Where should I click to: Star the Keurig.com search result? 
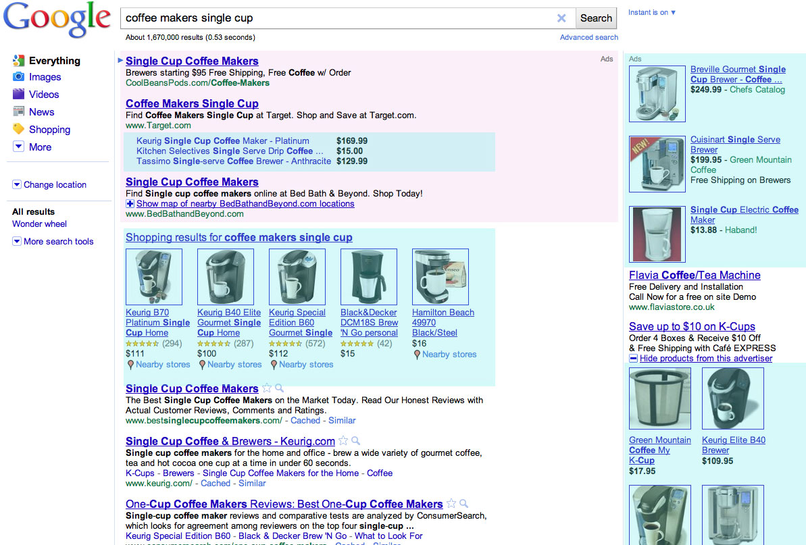(x=343, y=441)
